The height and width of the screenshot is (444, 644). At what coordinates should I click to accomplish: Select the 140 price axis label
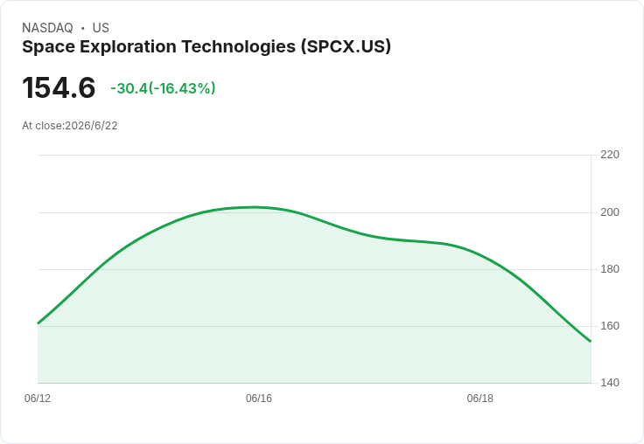(x=610, y=383)
